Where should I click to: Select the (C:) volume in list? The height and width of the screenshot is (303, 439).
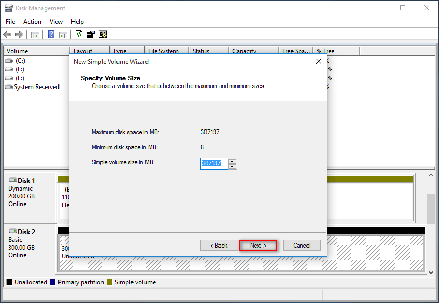tap(20, 61)
